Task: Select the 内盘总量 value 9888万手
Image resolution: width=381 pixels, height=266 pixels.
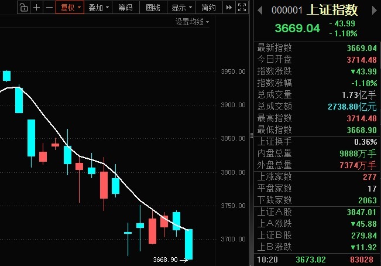Action: click(358, 154)
